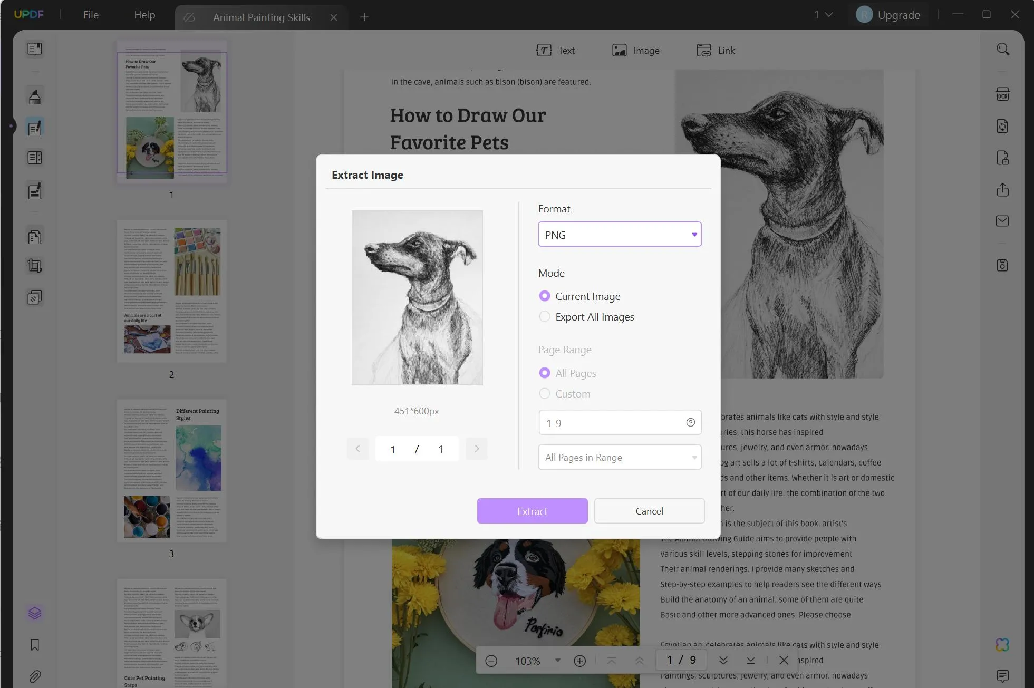This screenshot has width=1034, height=688.
Task: Zoom in with the plus icon
Action: pyautogui.click(x=579, y=661)
